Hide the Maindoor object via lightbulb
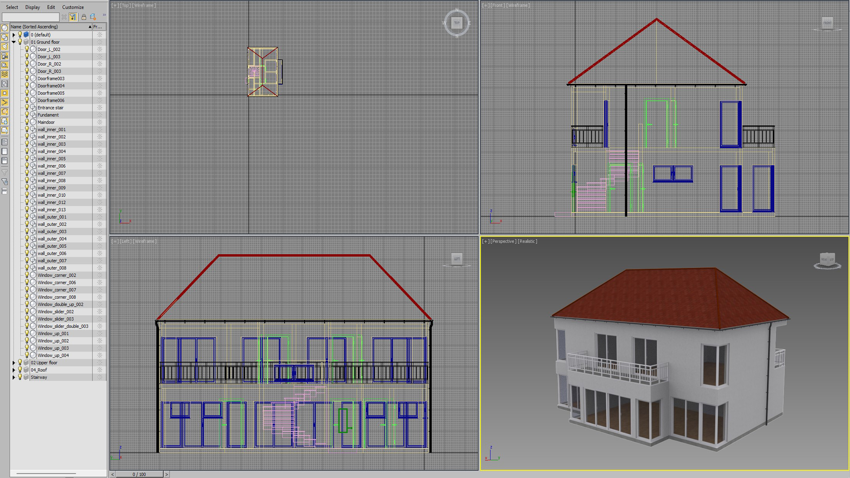The width and height of the screenshot is (850, 478). [x=27, y=122]
